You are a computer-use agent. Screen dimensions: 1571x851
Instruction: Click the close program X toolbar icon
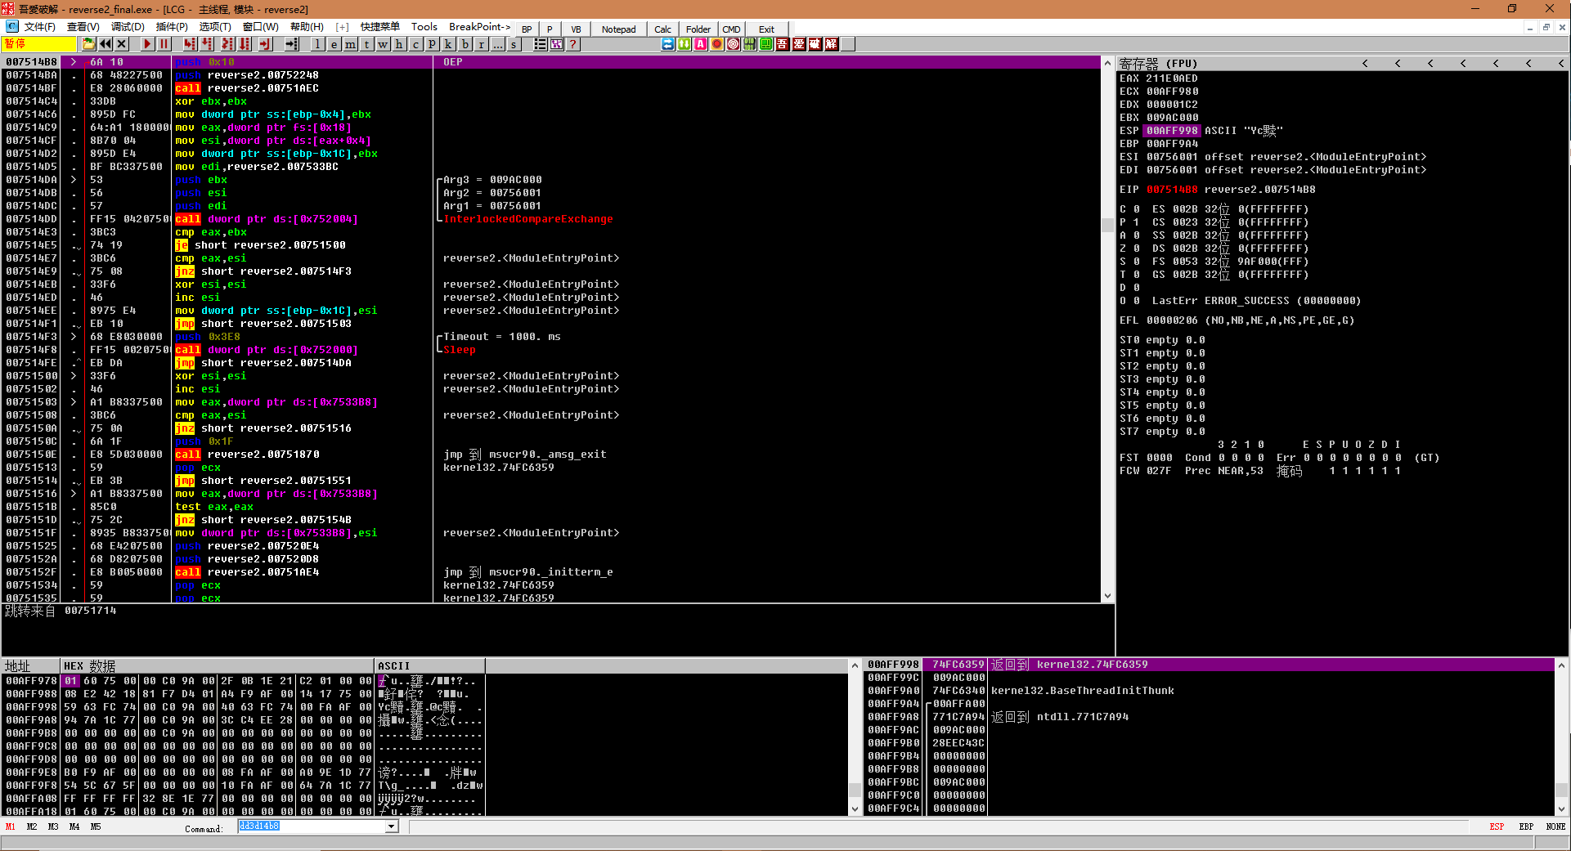pos(122,44)
